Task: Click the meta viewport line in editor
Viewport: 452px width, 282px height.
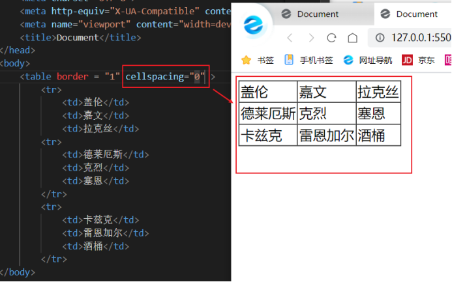Action: tap(125, 25)
